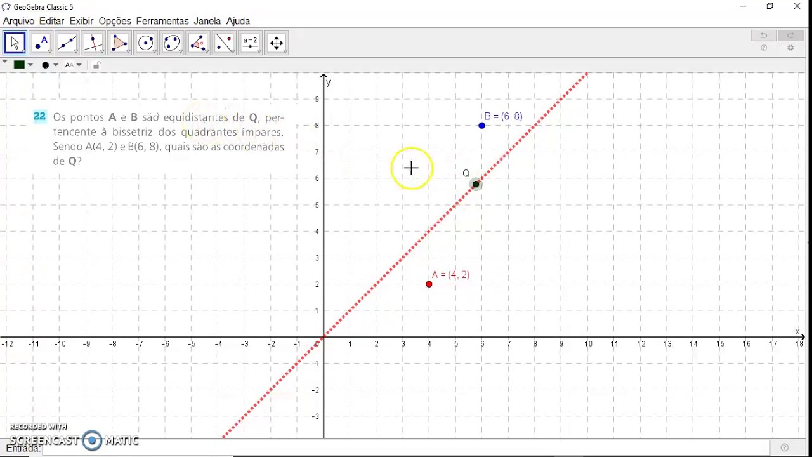Click the problem number 22 text
Image resolution: width=812 pixels, height=457 pixels.
coord(40,116)
